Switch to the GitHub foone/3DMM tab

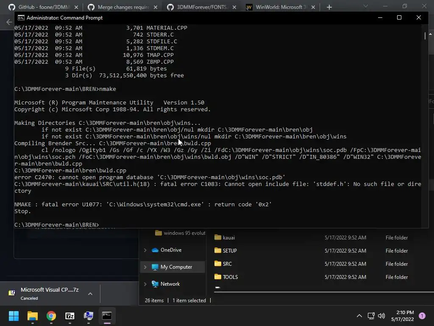(x=44, y=7)
